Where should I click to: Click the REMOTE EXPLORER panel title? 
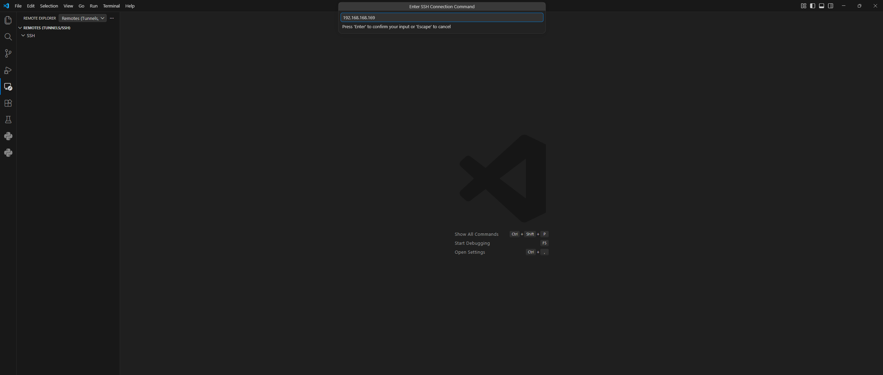click(40, 18)
